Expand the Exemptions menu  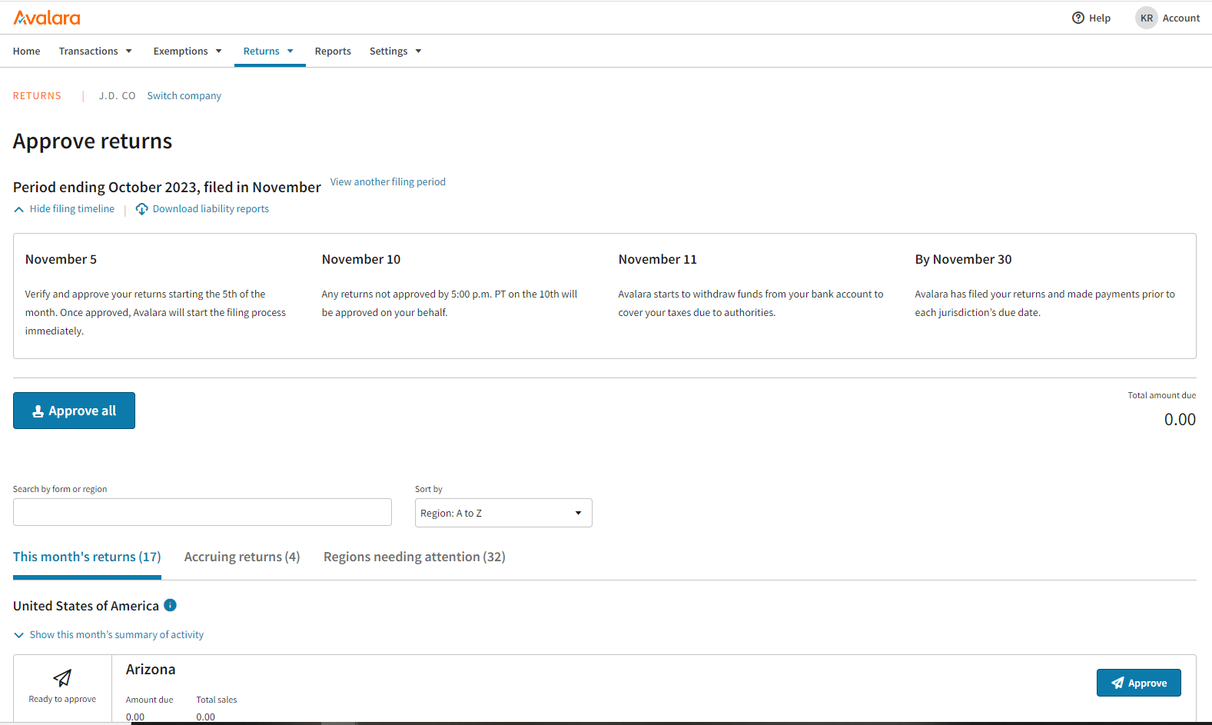(188, 52)
